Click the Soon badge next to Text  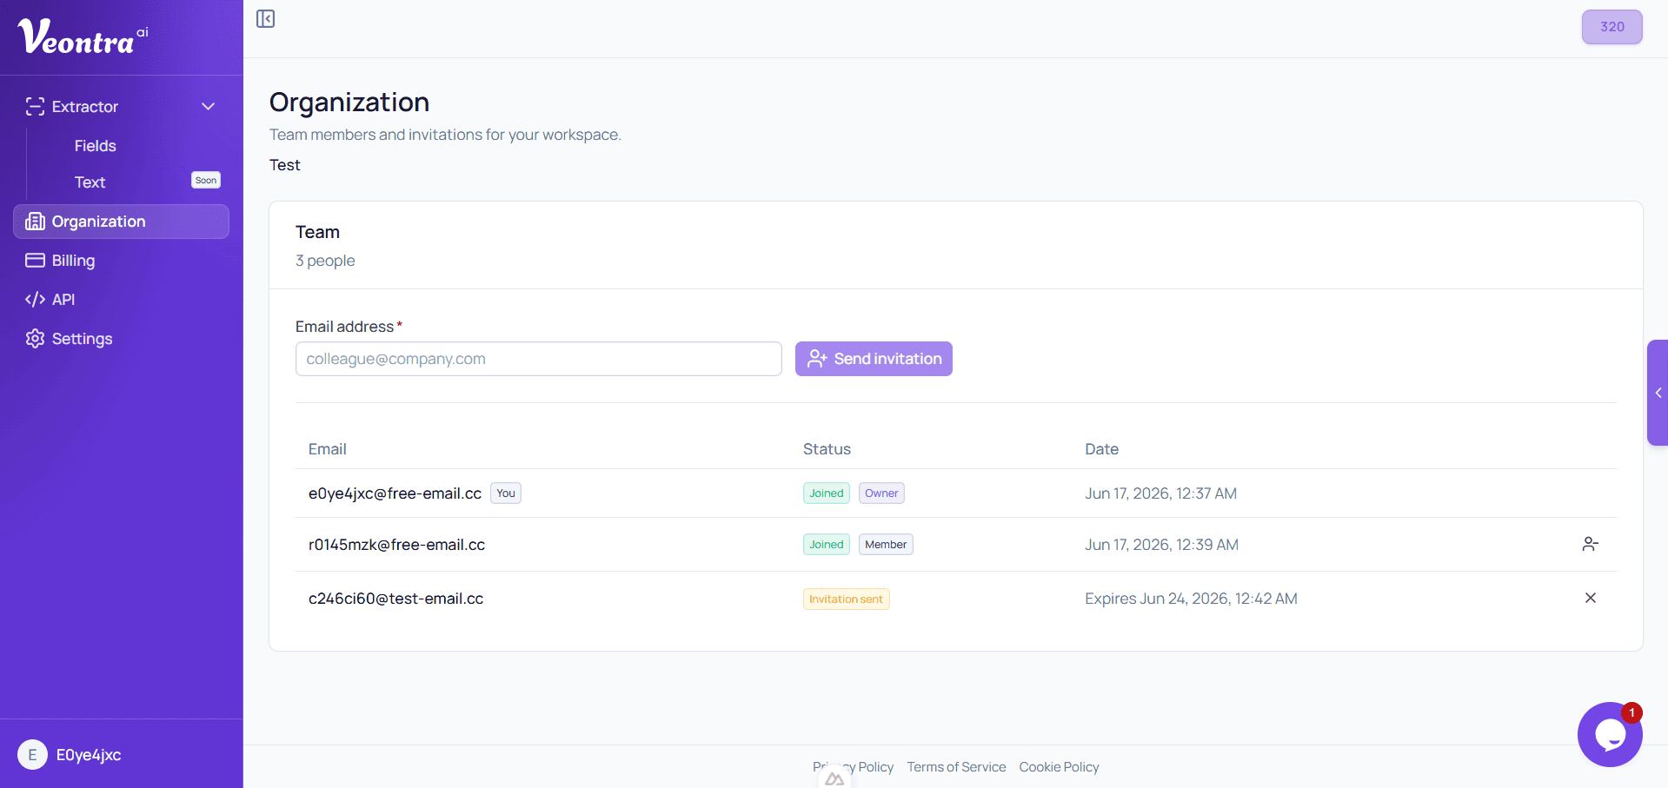pos(206,181)
